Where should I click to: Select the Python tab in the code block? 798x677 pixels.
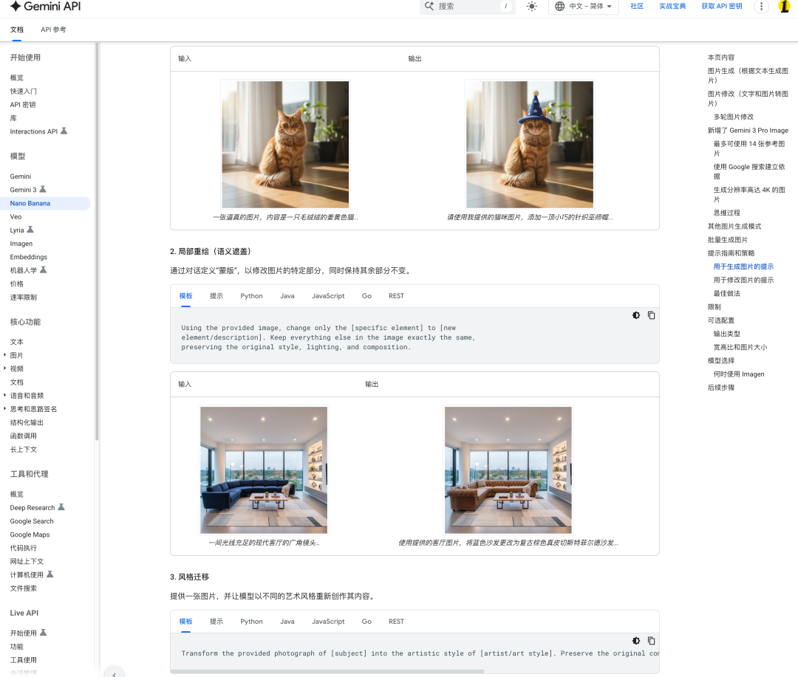[x=251, y=295]
